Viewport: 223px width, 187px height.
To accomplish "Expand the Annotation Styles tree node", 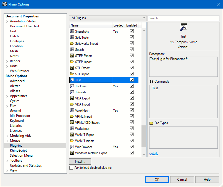I will click(x=7, y=22).
